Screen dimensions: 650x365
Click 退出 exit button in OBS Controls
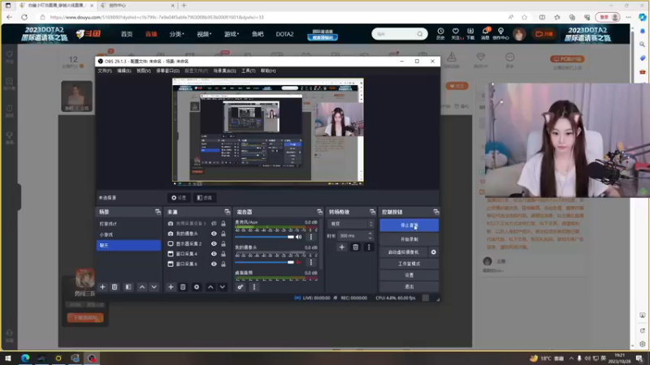click(x=409, y=286)
